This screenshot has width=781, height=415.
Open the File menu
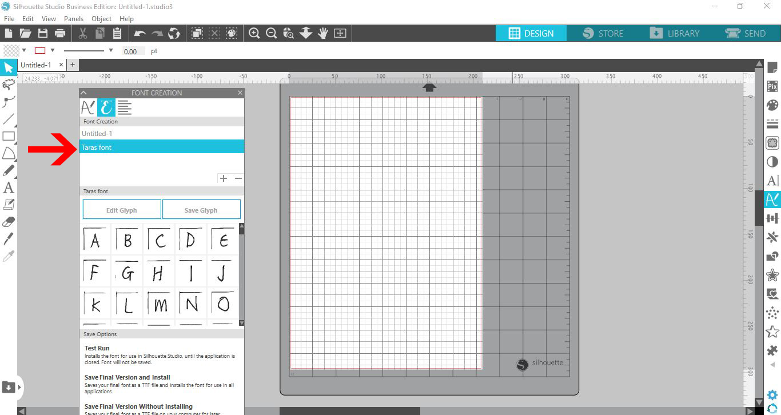click(x=9, y=18)
